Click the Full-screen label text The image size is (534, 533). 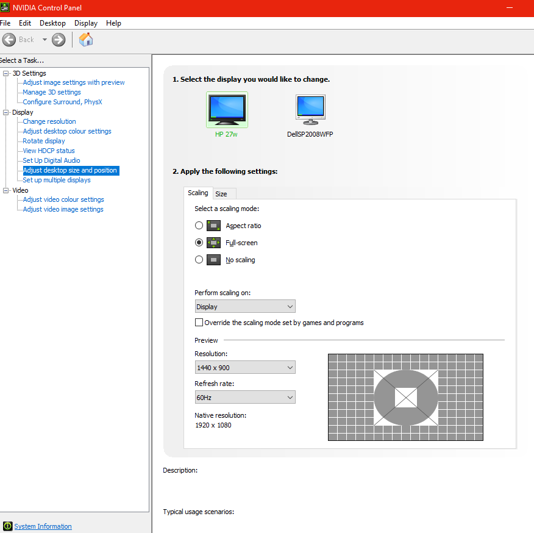coord(241,243)
